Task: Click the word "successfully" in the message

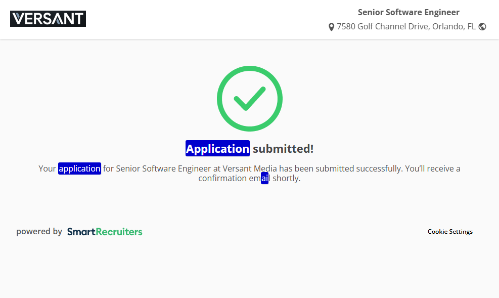Action: [x=378, y=168]
